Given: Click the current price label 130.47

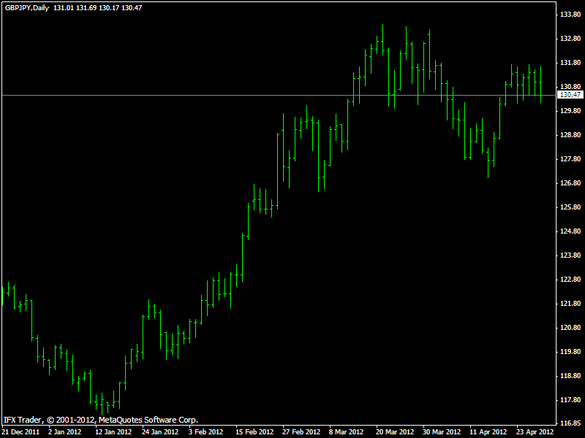Looking at the screenshot, I should point(570,95).
